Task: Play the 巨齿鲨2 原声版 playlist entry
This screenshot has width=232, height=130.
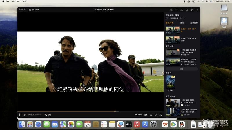Action: click(182, 30)
